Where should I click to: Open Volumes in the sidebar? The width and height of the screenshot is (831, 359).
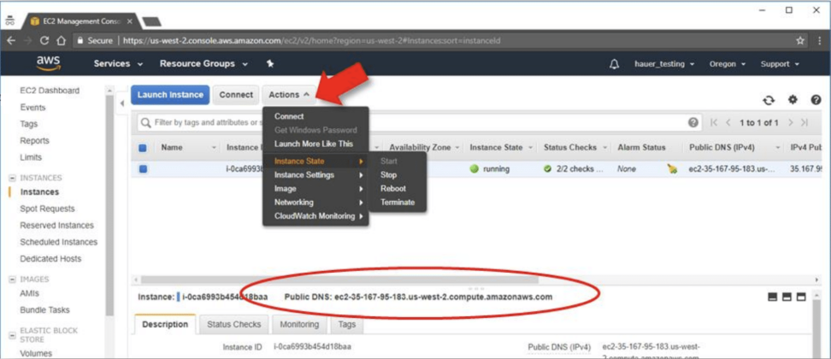tap(36, 353)
